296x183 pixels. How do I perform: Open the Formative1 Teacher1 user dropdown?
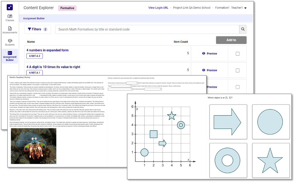[231, 8]
